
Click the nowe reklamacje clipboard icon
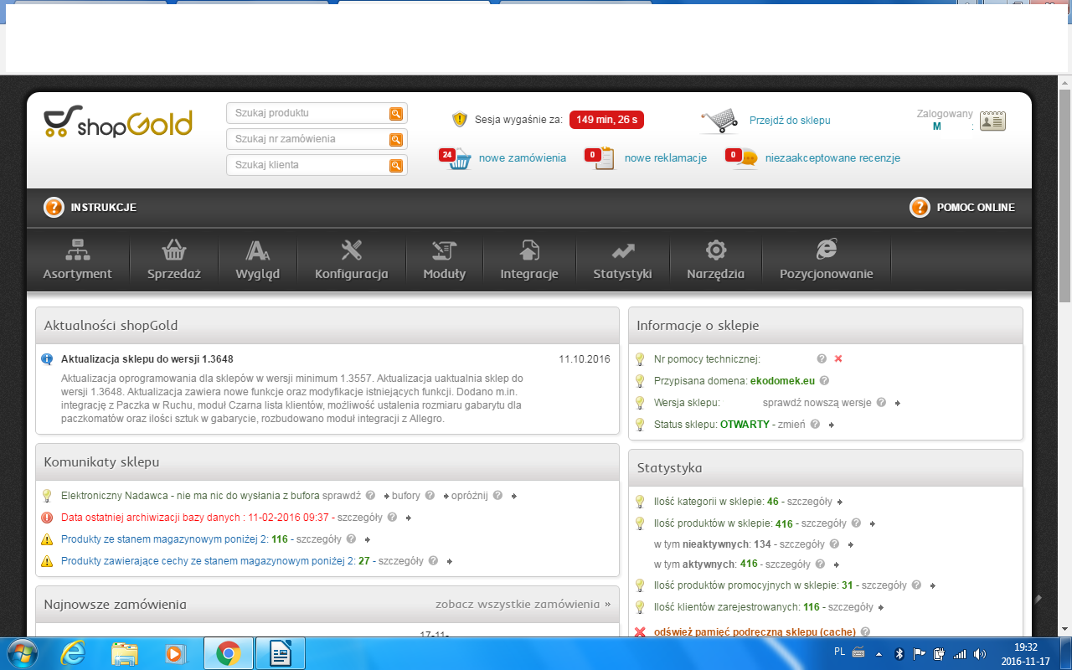click(603, 158)
